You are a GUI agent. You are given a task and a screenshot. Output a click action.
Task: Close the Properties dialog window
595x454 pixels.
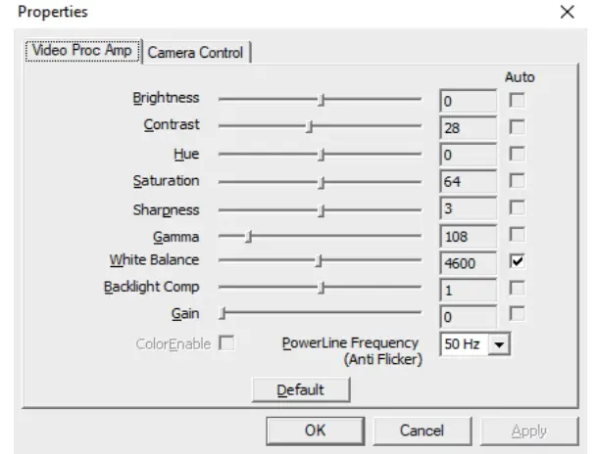click(x=567, y=13)
